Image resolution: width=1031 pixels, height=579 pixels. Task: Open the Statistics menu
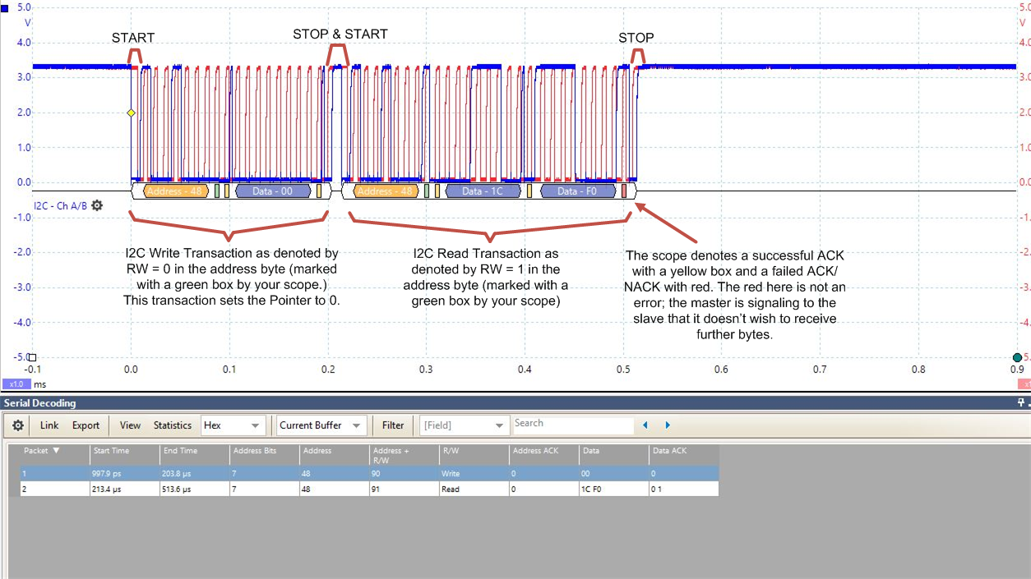tap(172, 425)
